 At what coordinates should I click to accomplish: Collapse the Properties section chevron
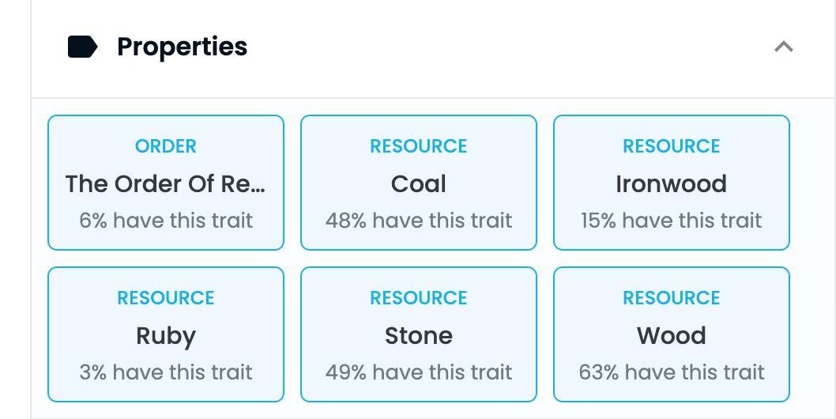point(783,47)
